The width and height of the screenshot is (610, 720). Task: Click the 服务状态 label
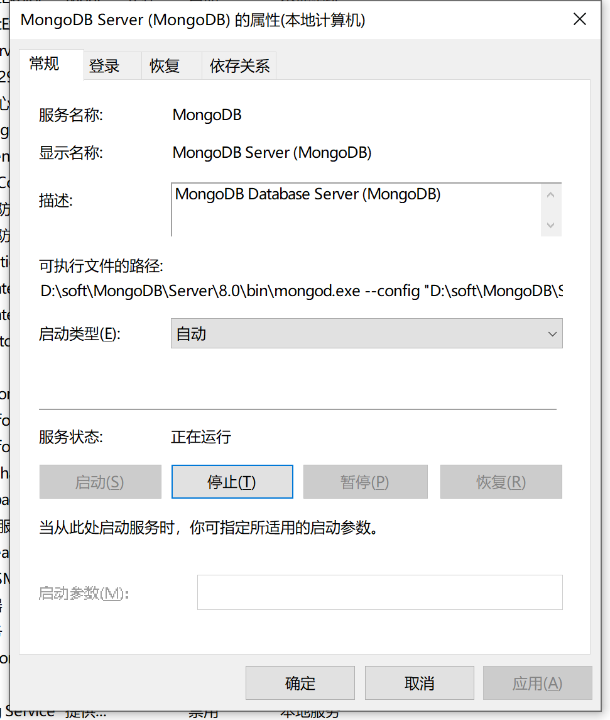pyautogui.click(x=70, y=436)
